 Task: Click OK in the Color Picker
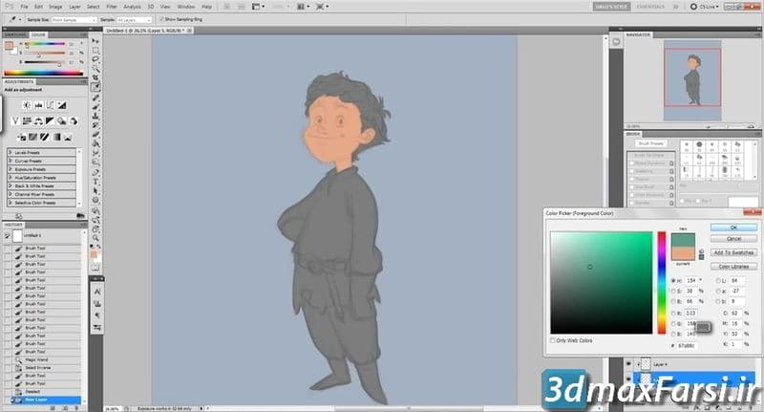733,228
